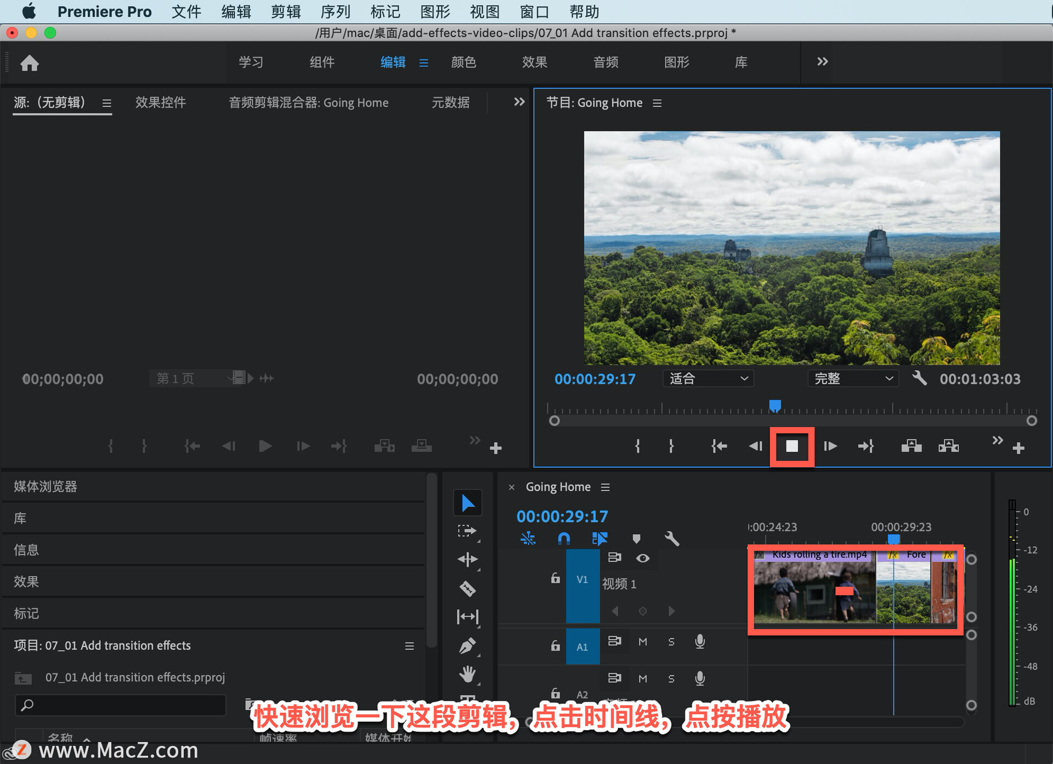Screen dimensions: 1053x764
Task: Step back one frame in Program monitor
Action: [x=756, y=446]
